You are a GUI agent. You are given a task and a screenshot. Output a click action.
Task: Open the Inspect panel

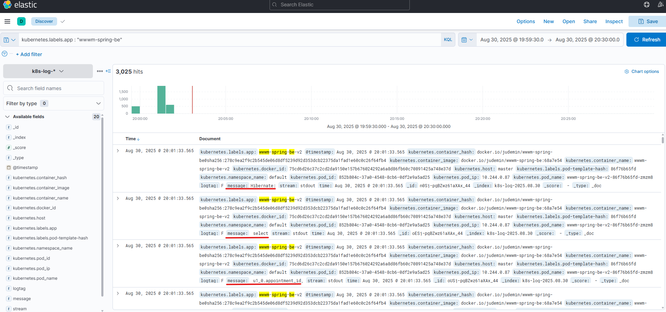[x=614, y=21]
